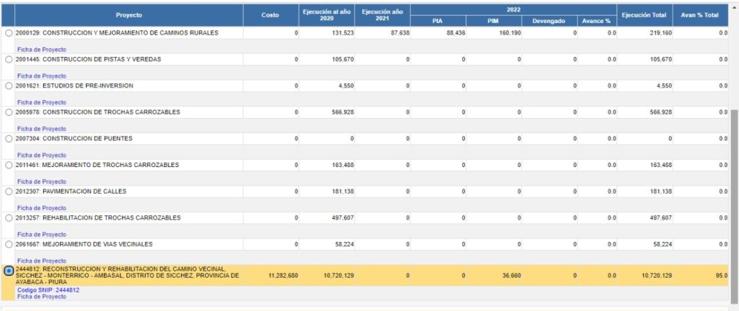The width and height of the screenshot is (739, 311).
Task: Open Ficha de Proyecto in highlighted 2444812 row
Action: [41, 297]
